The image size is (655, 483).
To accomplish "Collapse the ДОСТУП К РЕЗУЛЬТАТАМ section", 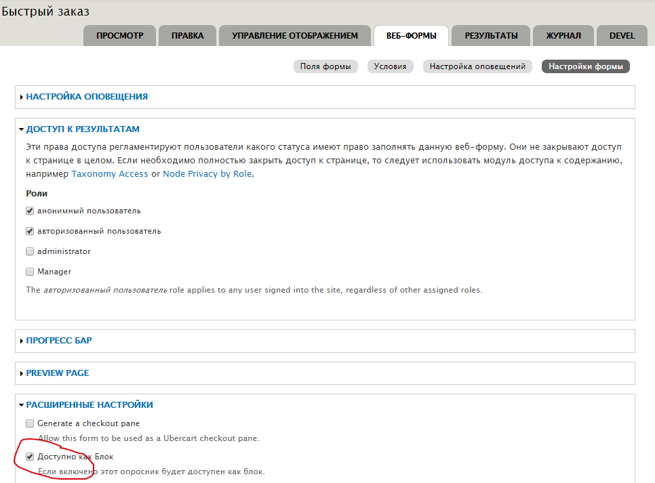I will tap(83, 129).
